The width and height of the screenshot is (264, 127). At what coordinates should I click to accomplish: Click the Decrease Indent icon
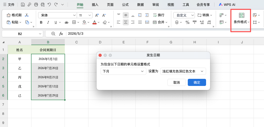140,15
